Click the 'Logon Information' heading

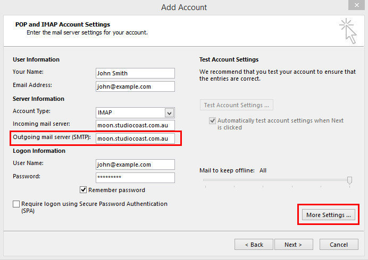click(x=39, y=151)
